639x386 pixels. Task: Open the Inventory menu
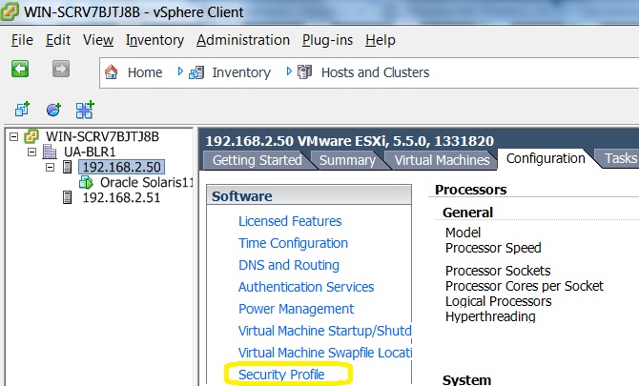[x=155, y=40]
